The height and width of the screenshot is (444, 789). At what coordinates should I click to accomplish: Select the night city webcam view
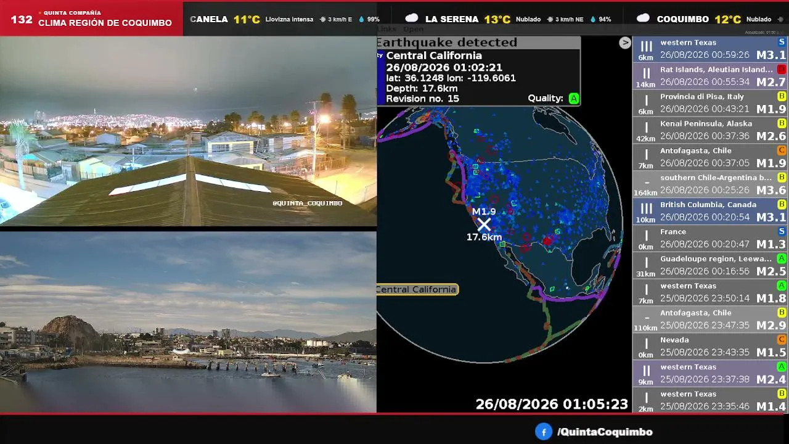click(188, 131)
